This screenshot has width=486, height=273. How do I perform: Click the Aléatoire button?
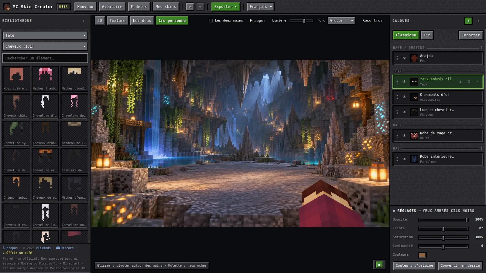(112, 7)
